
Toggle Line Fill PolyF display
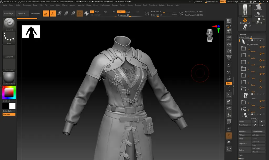coord(229,122)
